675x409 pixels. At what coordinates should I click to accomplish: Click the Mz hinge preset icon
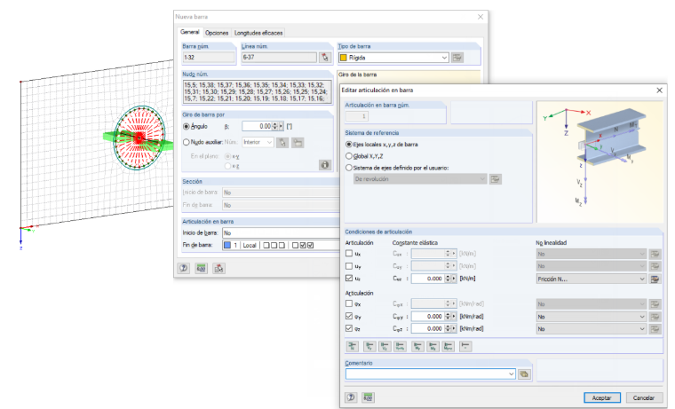(x=433, y=346)
